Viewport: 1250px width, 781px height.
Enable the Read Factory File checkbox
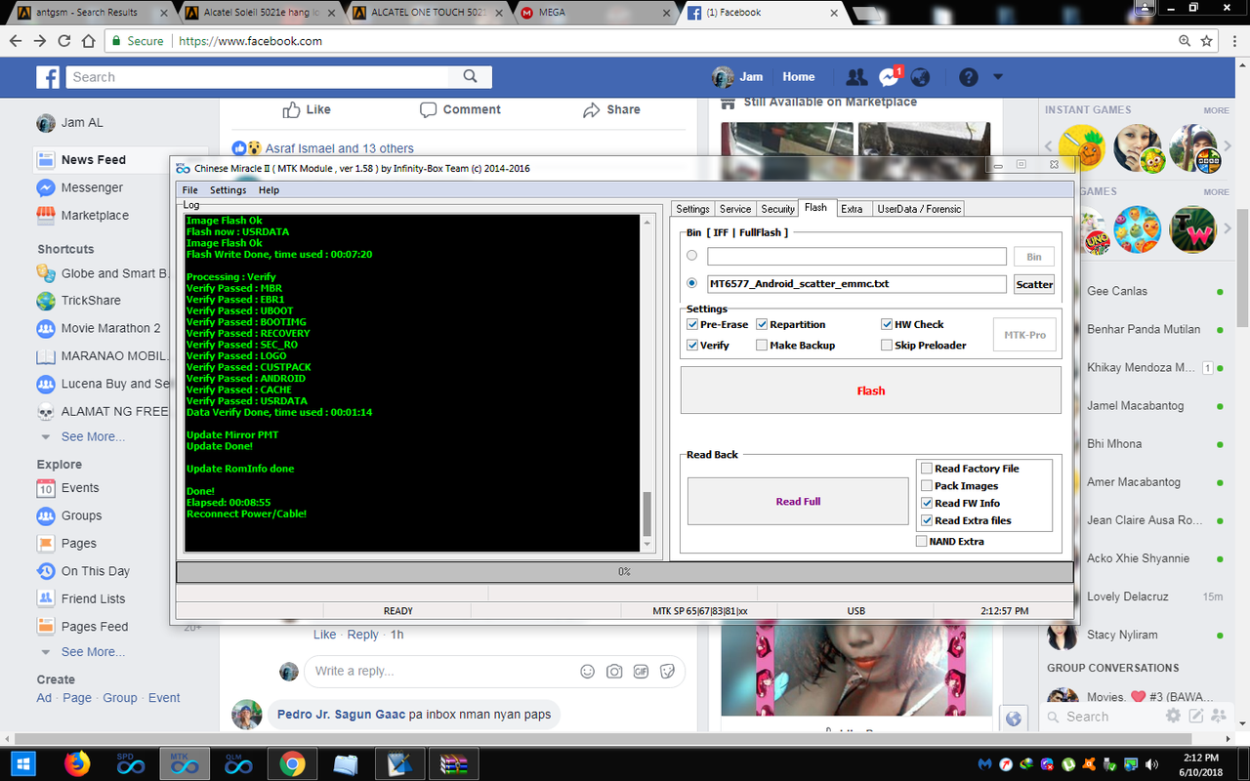[927, 469]
